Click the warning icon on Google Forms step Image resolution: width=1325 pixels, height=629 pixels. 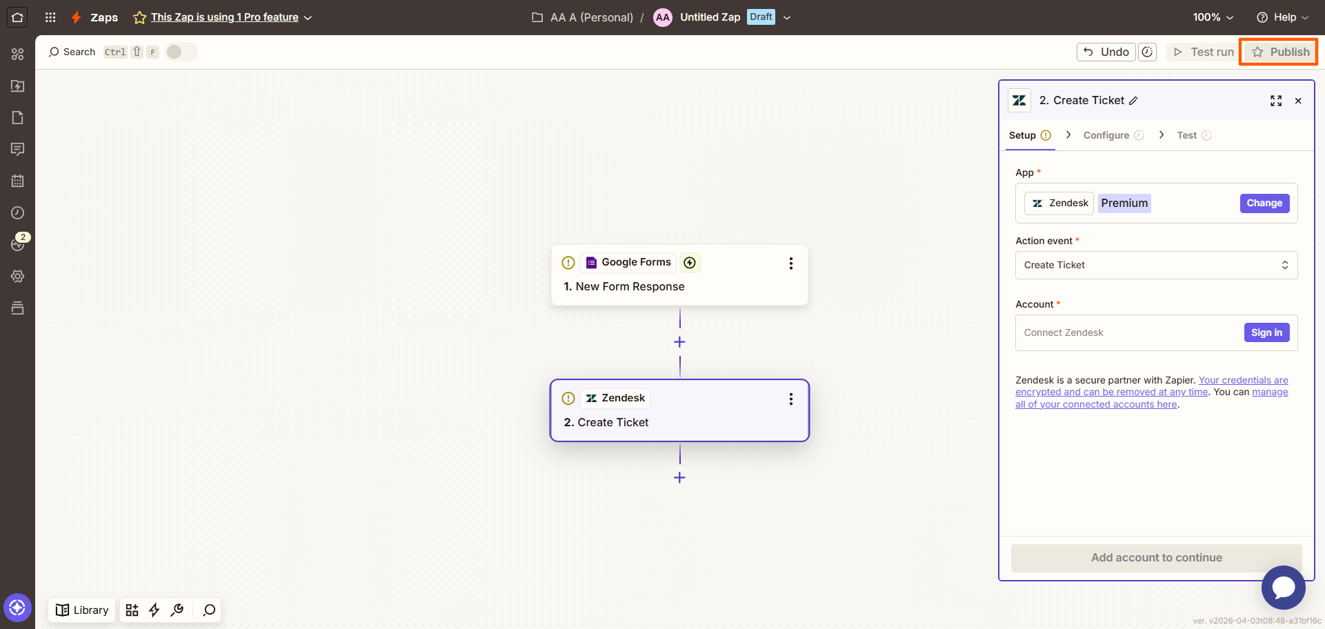[x=568, y=262]
